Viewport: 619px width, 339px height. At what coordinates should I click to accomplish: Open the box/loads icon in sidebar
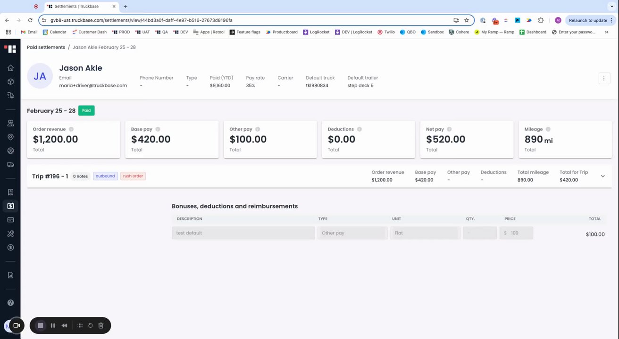pos(10,81)
